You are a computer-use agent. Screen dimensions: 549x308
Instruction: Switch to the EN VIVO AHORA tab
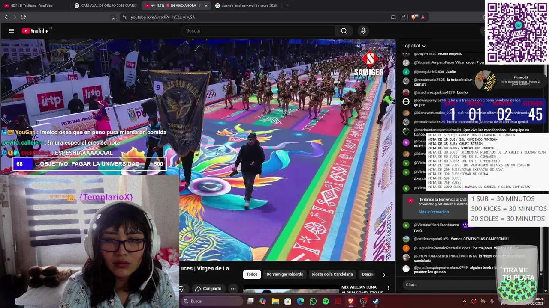tap(176, 6)
